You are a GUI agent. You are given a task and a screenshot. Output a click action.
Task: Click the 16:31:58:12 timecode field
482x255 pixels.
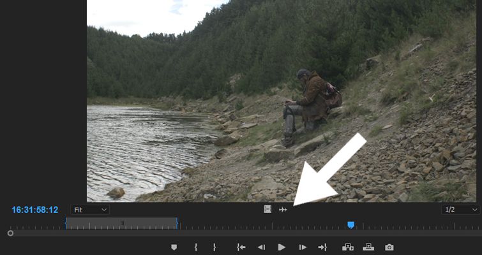(x=35, y=210)
